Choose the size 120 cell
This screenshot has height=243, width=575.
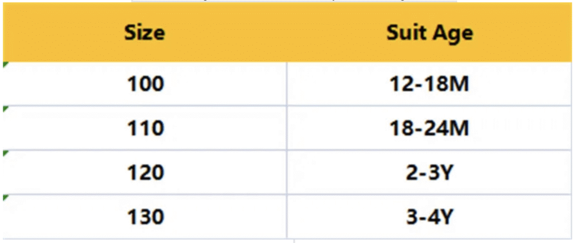coord(145,172)
